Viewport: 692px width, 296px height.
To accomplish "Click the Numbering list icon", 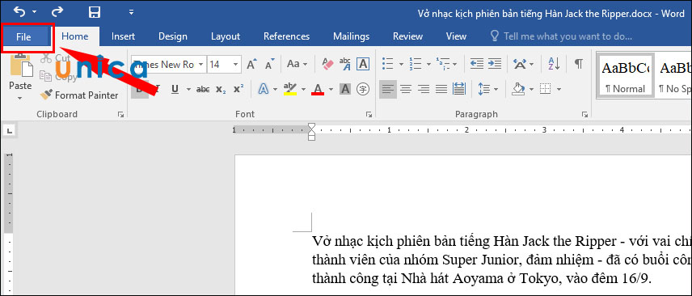I will tap(415, 64).
